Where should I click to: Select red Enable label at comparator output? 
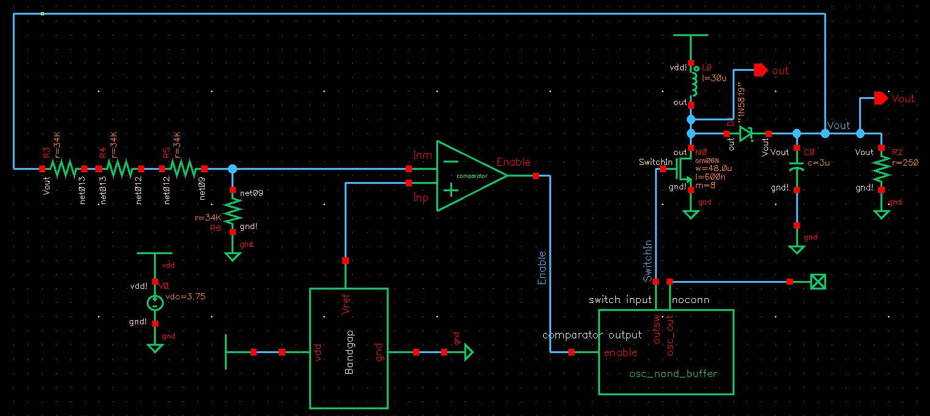click(x=513, y=162)
